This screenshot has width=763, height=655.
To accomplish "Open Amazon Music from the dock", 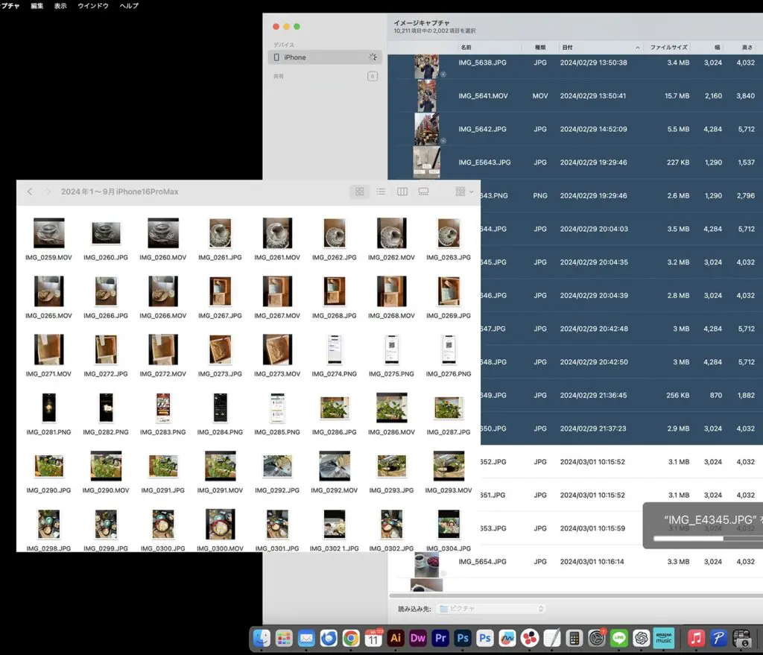I will pos(663,639).
